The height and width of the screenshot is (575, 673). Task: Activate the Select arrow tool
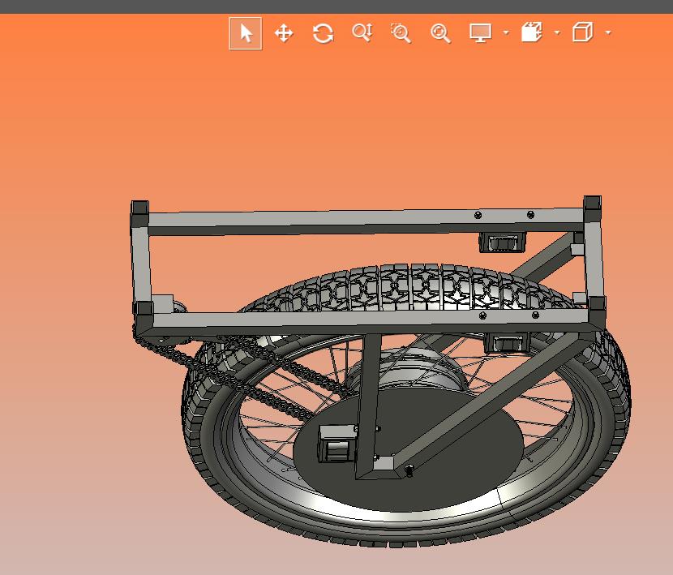tap(246, 33)
